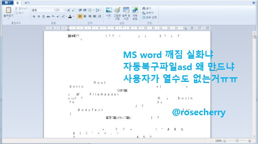Click the zoom out minus button
The width and height of the screenshot is (258, 144).
pyautogui.click(x=225, y=141)
